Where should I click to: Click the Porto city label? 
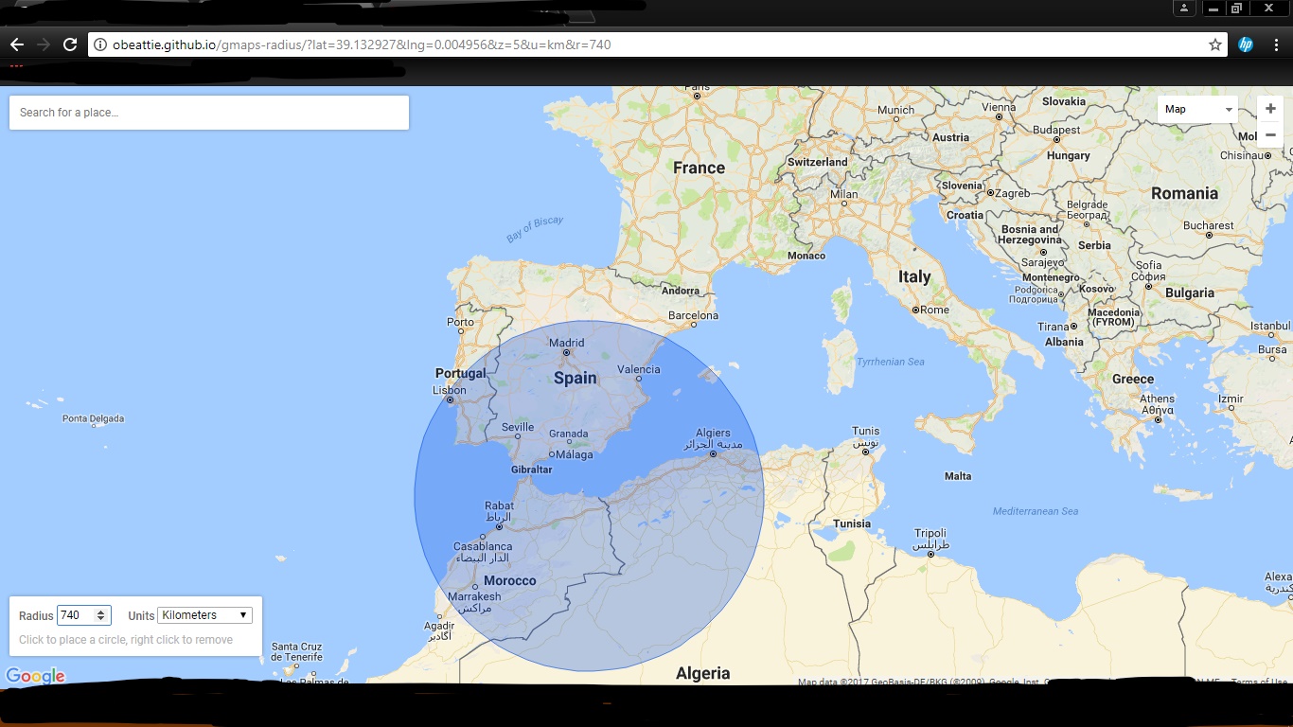(x=460, y=322)
